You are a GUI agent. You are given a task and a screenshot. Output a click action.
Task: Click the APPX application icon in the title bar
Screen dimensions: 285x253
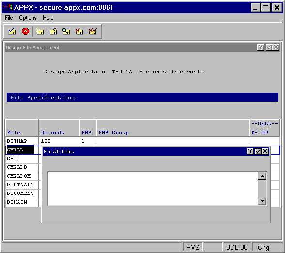[7, 7]
